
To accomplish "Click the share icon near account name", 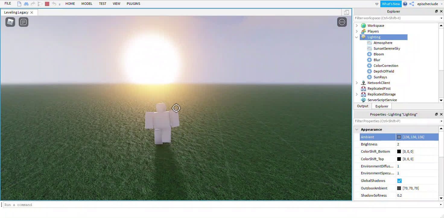I will 411,4.
